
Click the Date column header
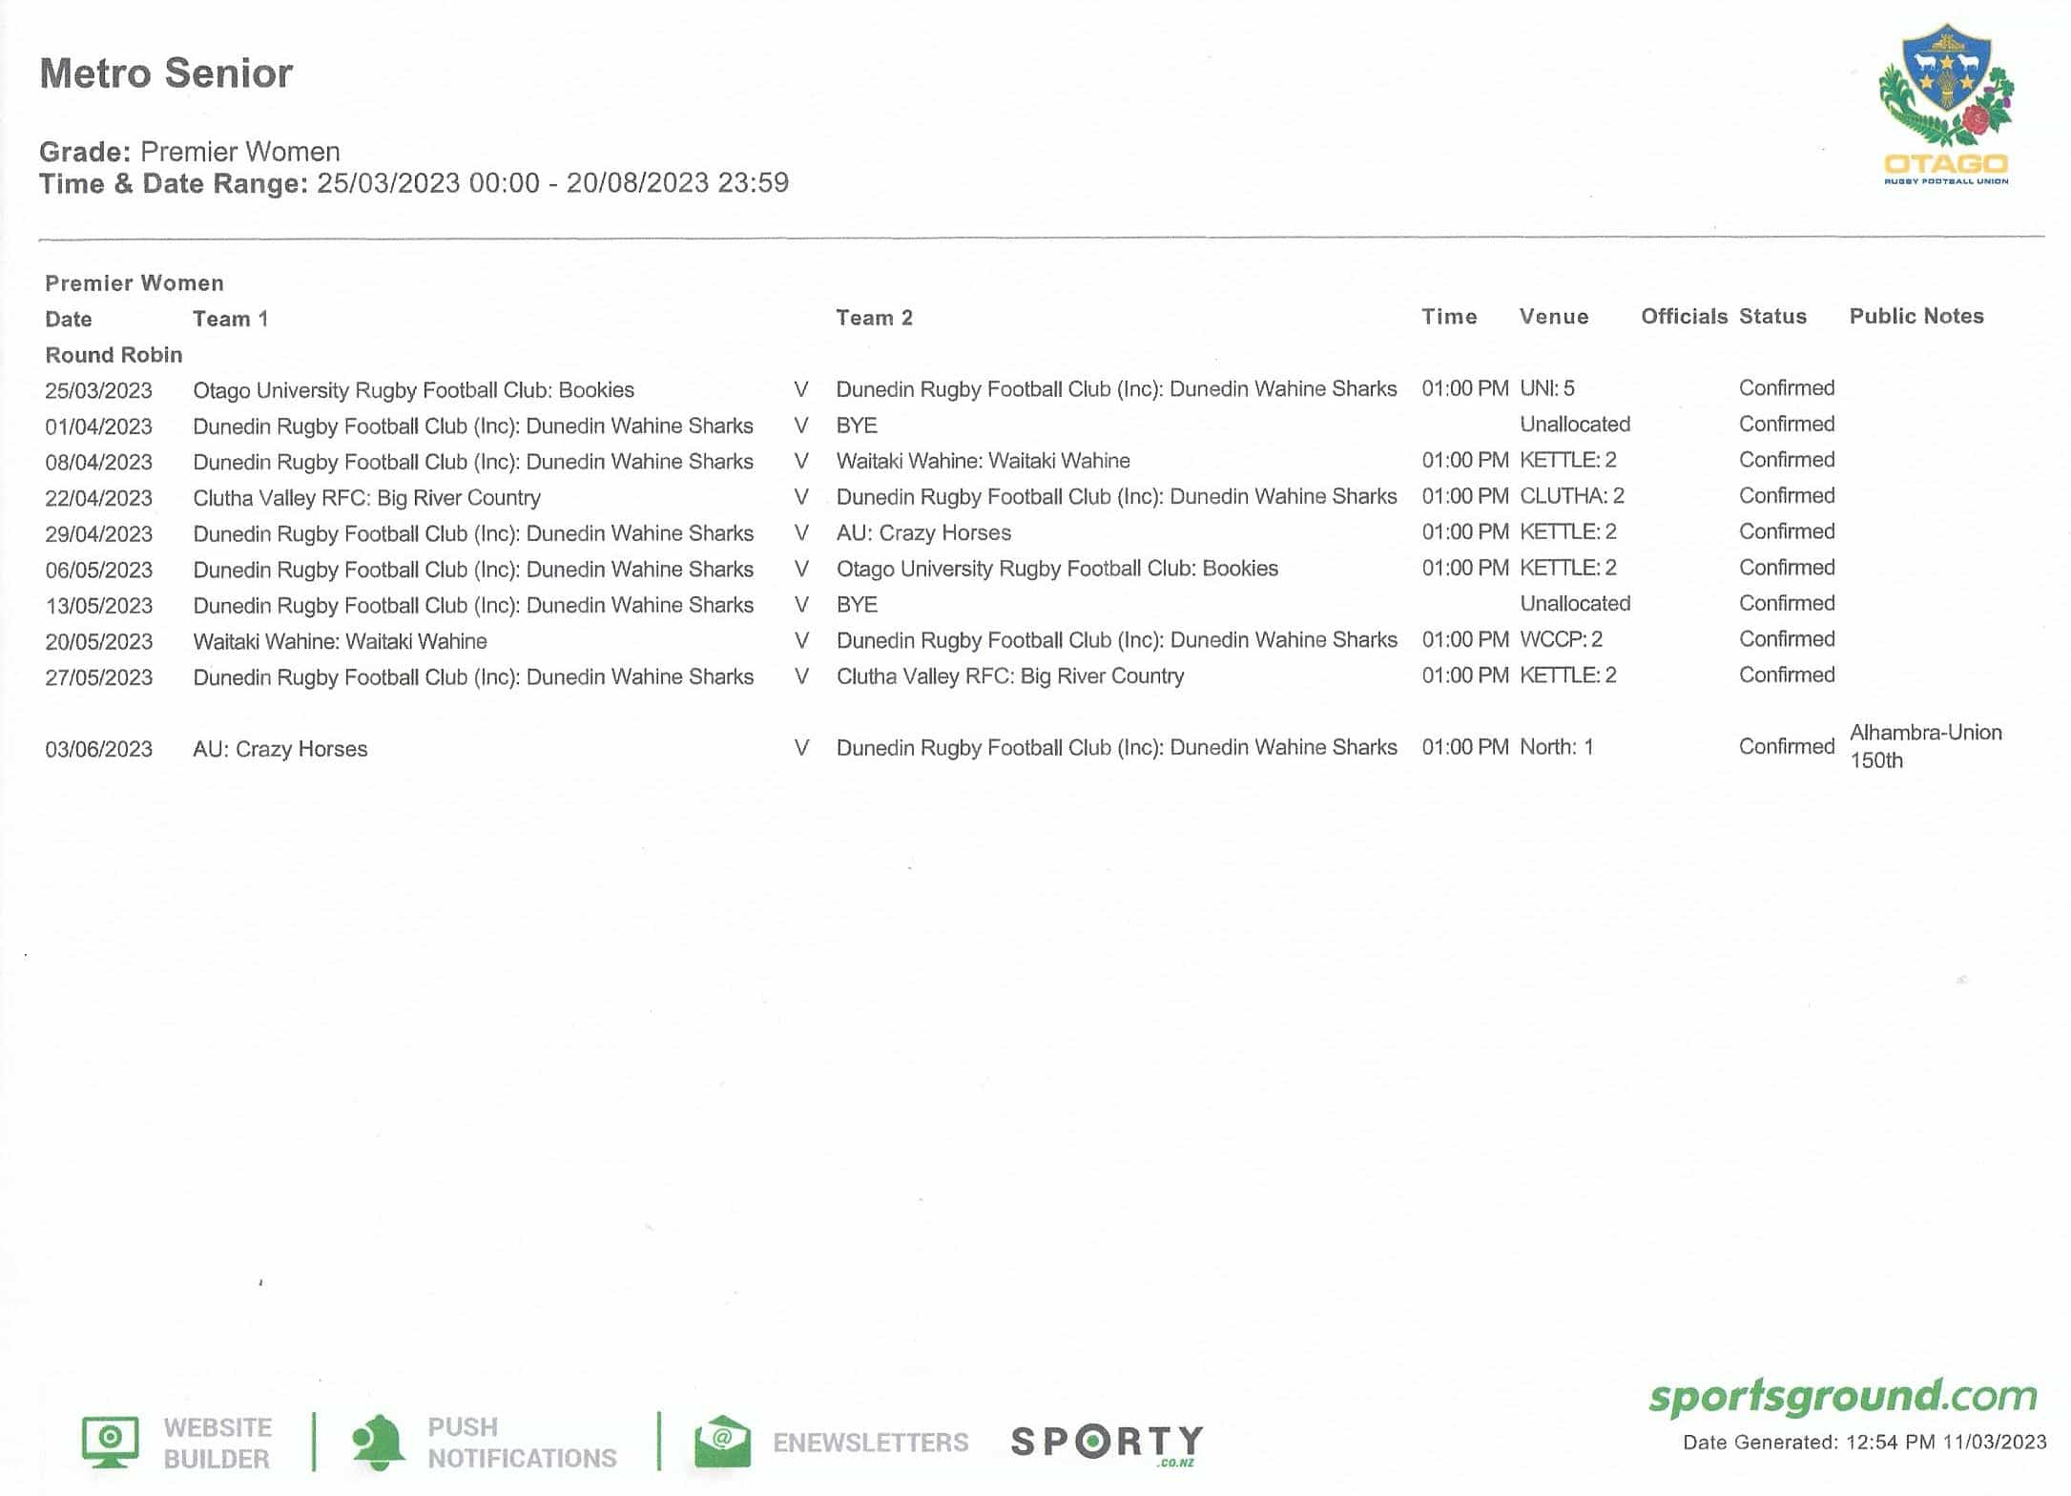pyautogui.click(x=69, y=320)
